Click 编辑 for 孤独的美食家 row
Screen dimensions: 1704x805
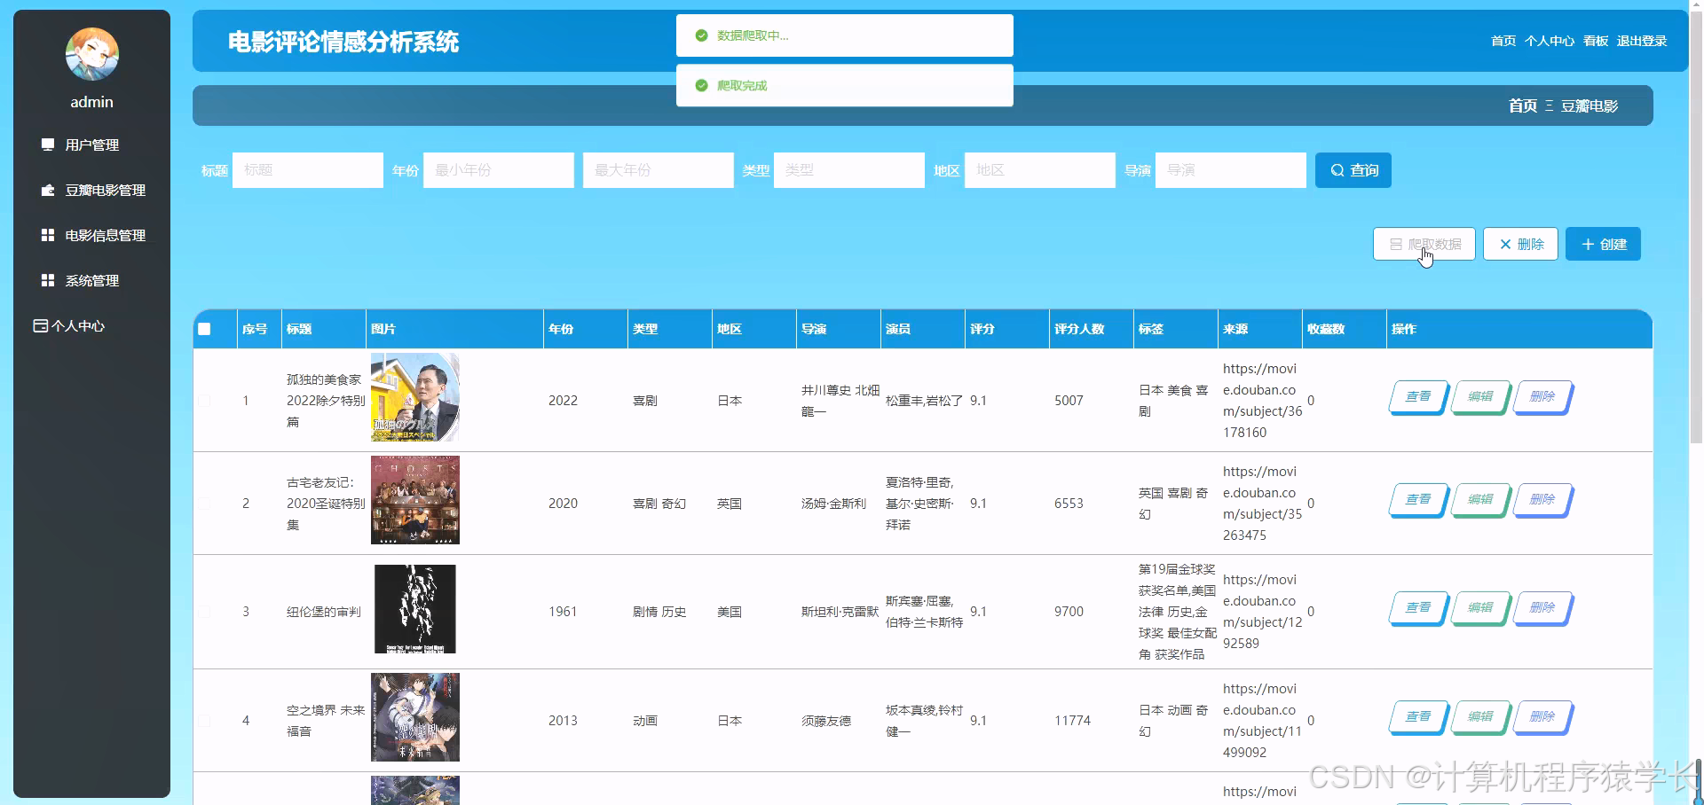pos(1480,396)
